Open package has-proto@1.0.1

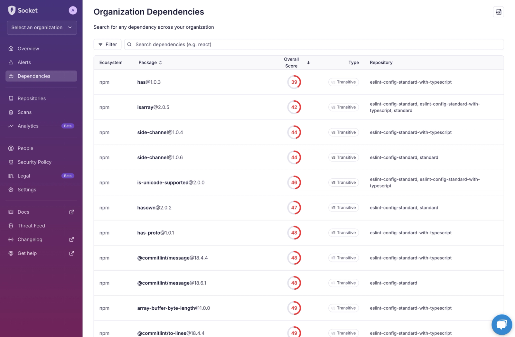pos(155,233)
